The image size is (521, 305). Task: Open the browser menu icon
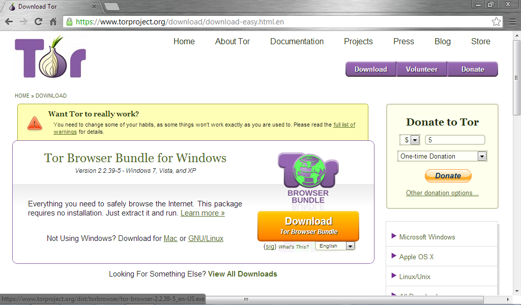click(x=512, y=22)
